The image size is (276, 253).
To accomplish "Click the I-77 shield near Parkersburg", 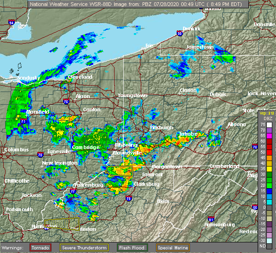I will pos(73,191).
